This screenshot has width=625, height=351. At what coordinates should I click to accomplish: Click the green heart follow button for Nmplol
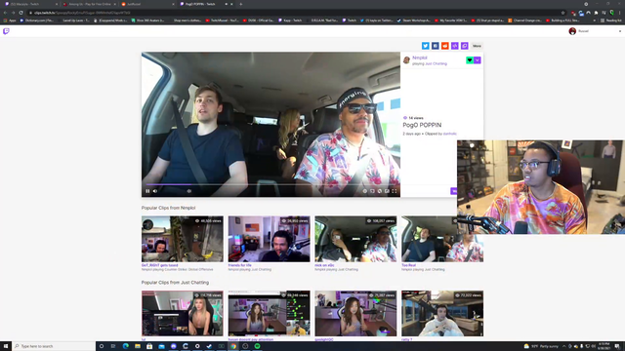[x=470, y=60]
